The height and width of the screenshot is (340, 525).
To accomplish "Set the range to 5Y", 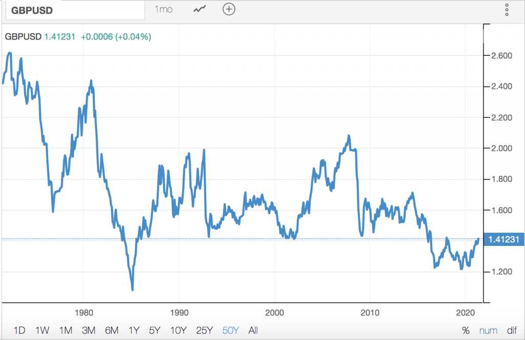I will point(155,330).
